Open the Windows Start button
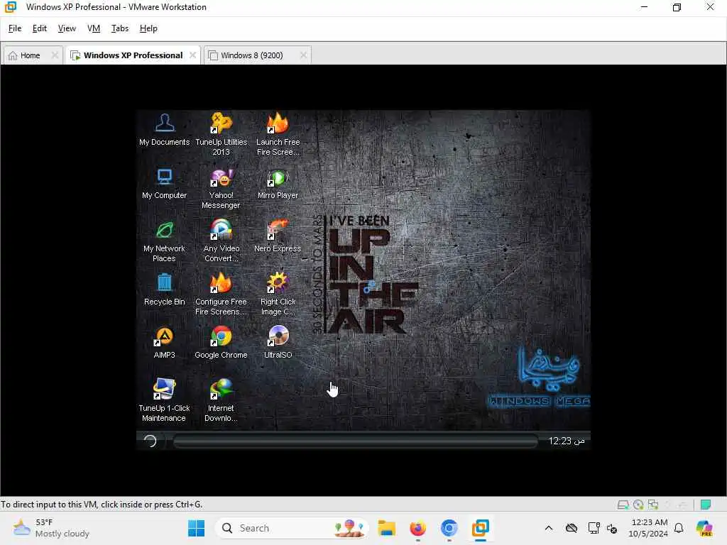Viewport: 727px width, 545px height. point(196,528)
